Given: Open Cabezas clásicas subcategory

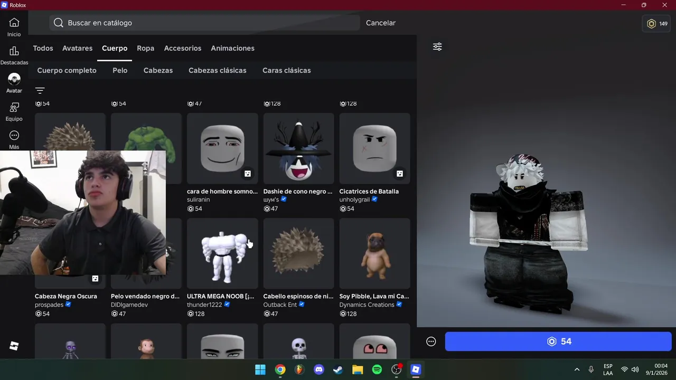Looking at the screenshot, I should coord(218,70).
